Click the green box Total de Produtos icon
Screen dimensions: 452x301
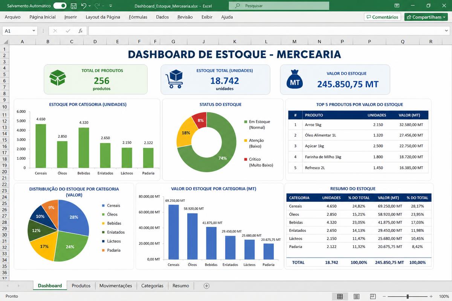(58, 78)
